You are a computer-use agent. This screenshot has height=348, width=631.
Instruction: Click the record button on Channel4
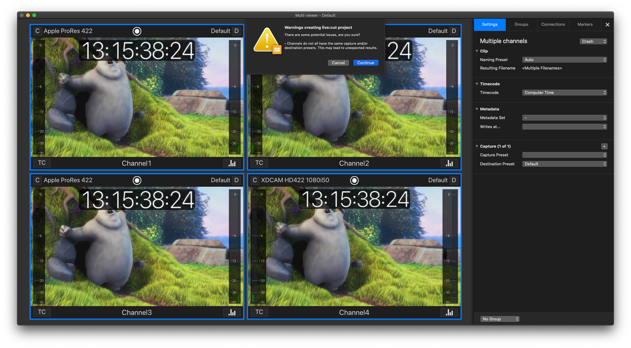[354, 180]
